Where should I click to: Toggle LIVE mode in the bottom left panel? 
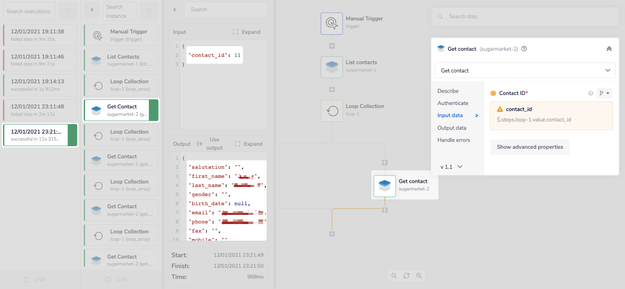click(35, 279)
